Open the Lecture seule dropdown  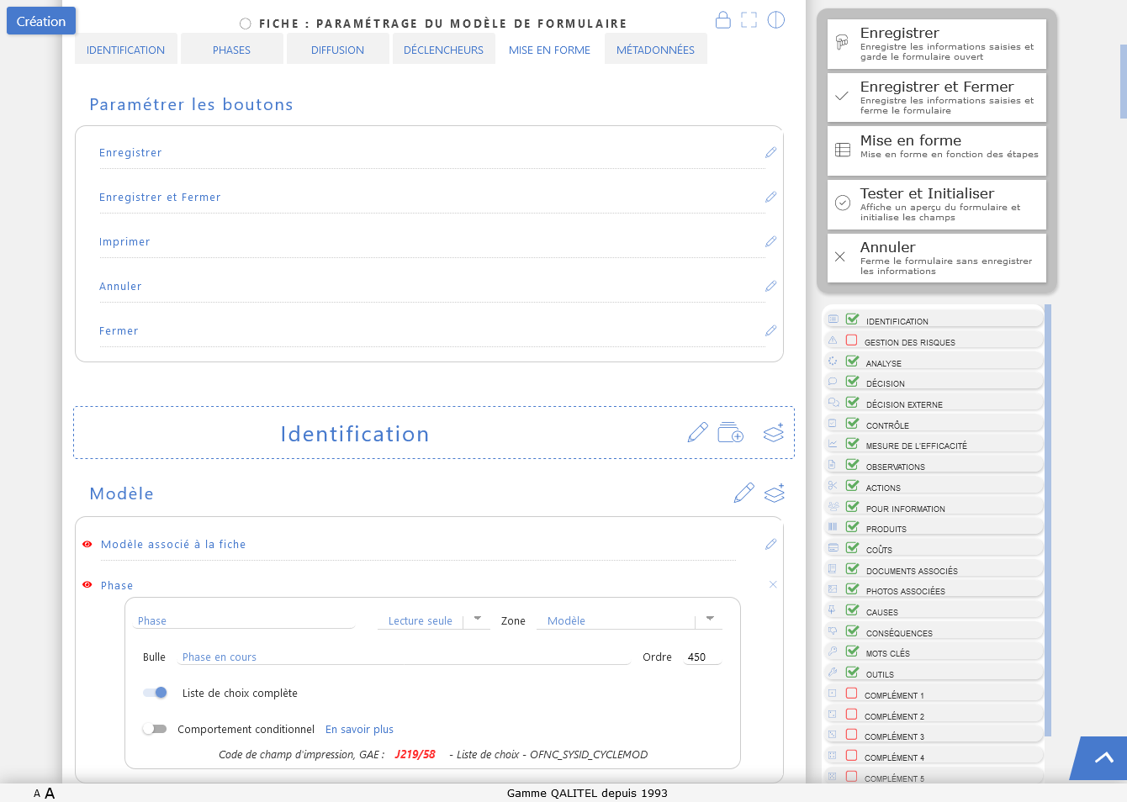click(477, 620)
